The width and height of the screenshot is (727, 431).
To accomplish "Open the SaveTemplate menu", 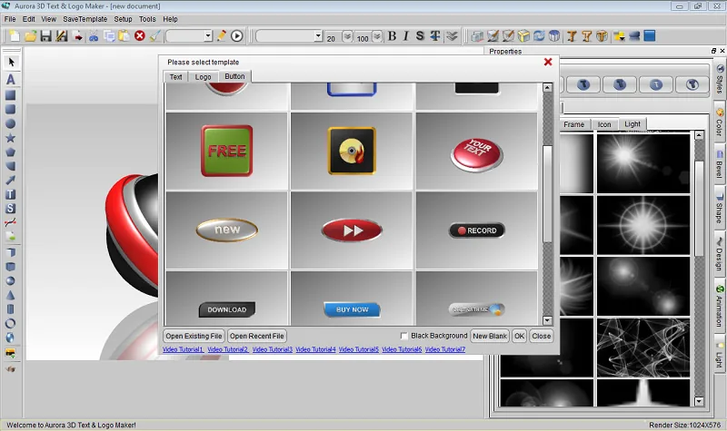I will pyautogui.click(x=85, y=19).
